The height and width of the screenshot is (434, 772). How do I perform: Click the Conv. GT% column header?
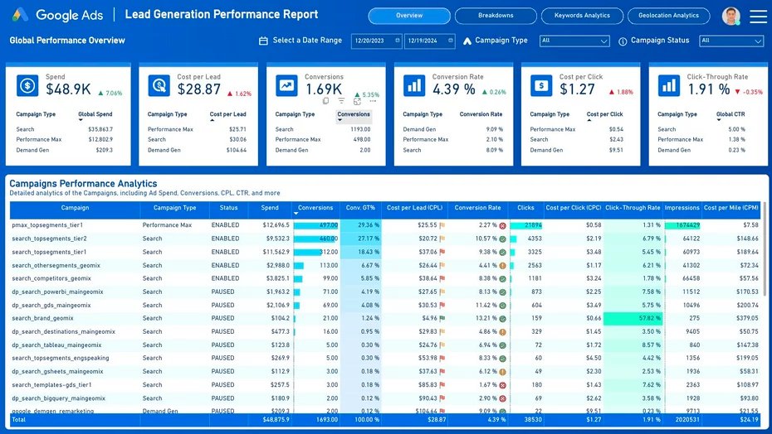click(x=360, y=208)
